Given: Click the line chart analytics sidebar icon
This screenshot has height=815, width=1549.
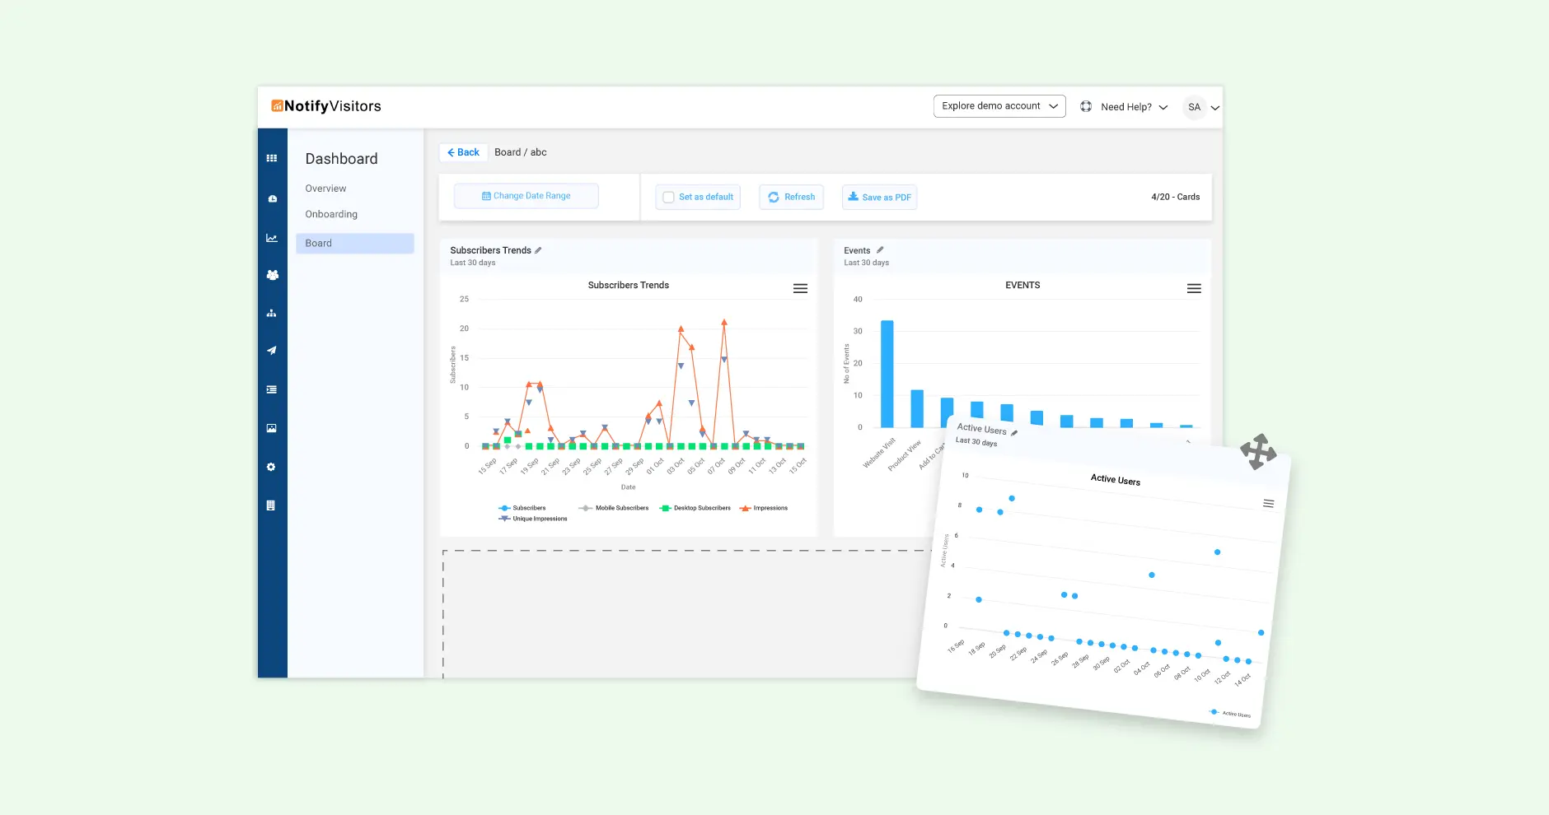Looking at the screenshot, I should point(272,238).
